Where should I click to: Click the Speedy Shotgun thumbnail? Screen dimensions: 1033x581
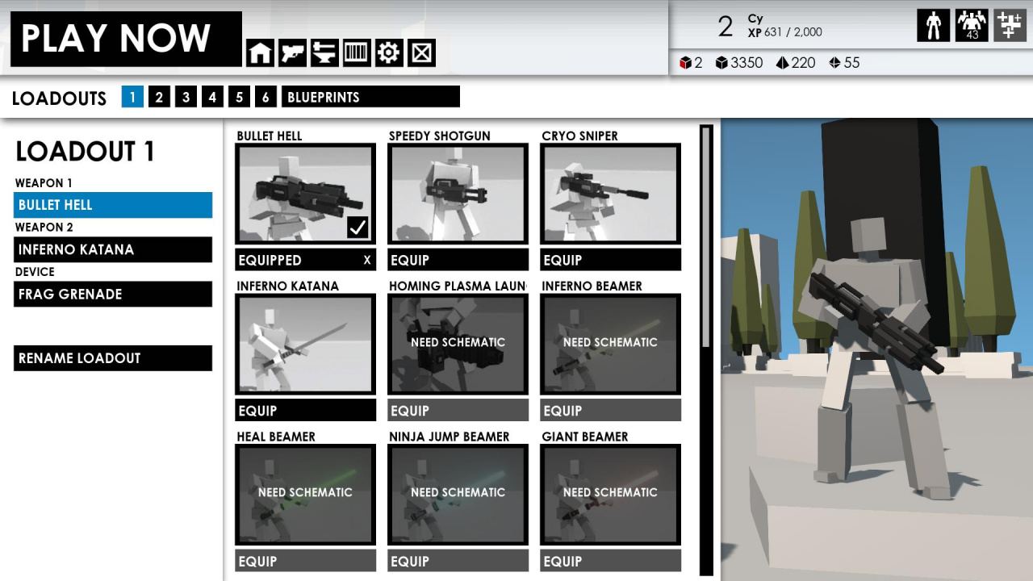point(458,194)
